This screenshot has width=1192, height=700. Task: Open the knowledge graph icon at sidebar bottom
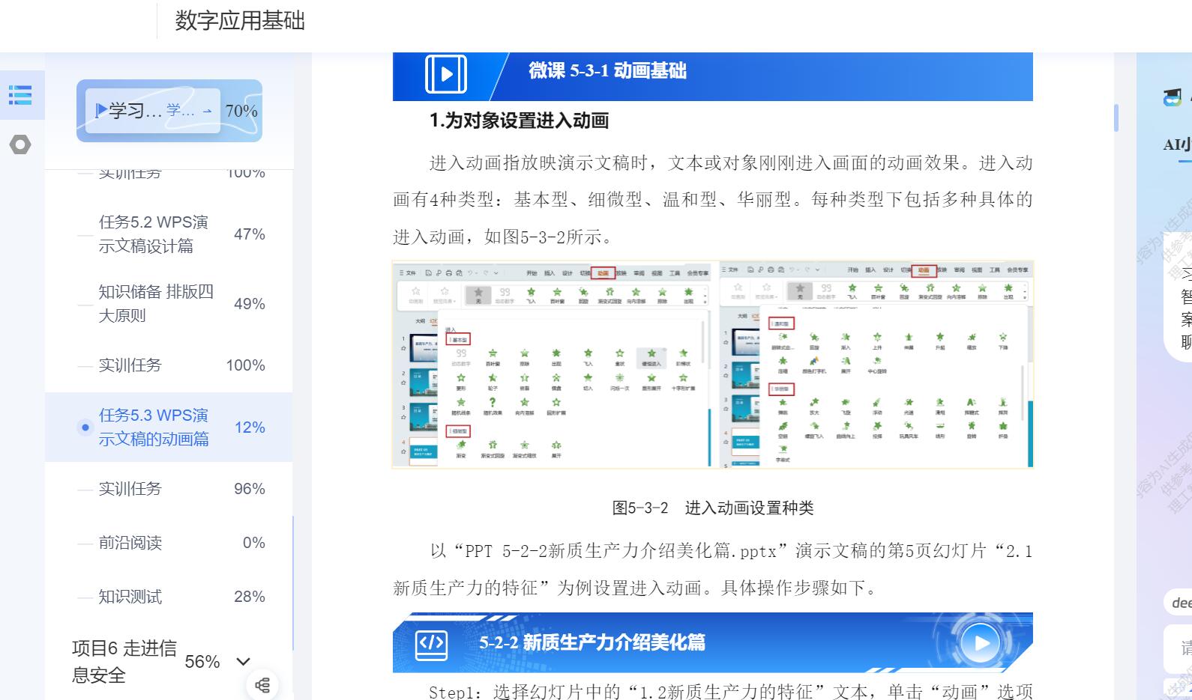click(262, 685)
